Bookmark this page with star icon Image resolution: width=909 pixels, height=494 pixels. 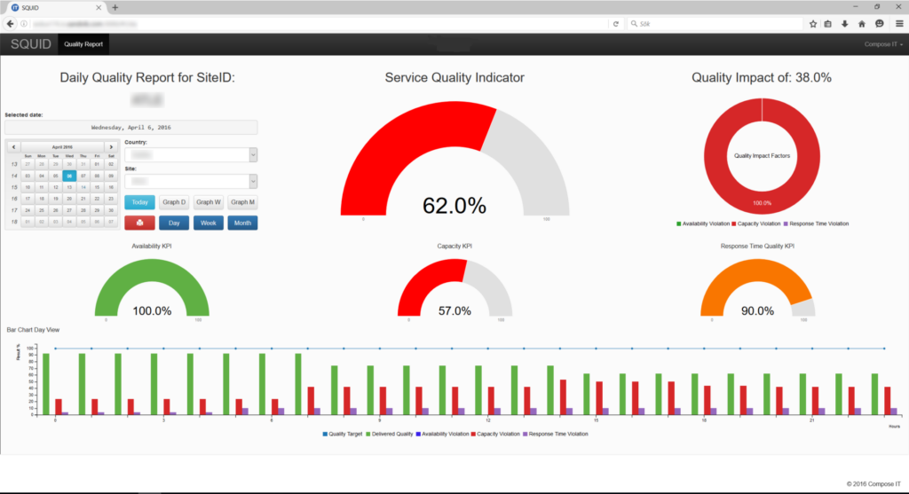tap(812, 24)
